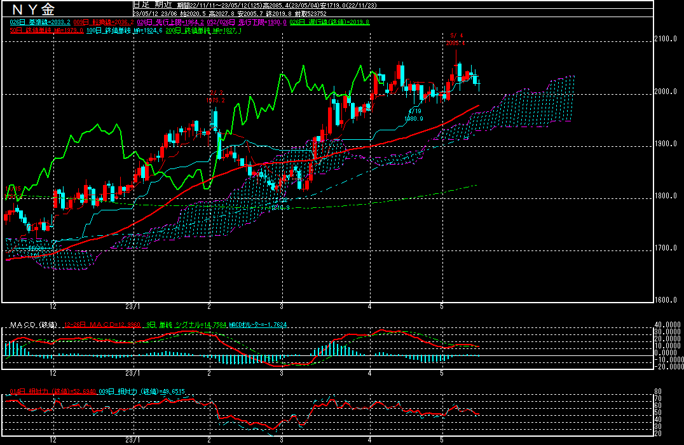This screenshot has width=684, height=445.
Task: Click the 014日 相対力 (終値)=52.6940 legend
Action: tap(53, 392)
